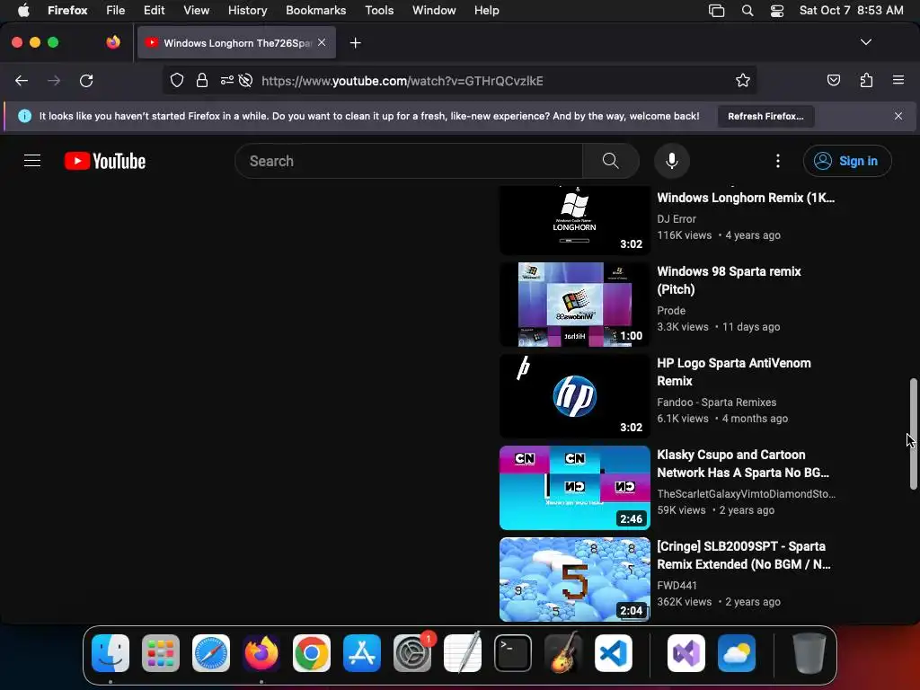Click the page vertical scrollbar thumb

click(913, 434)
